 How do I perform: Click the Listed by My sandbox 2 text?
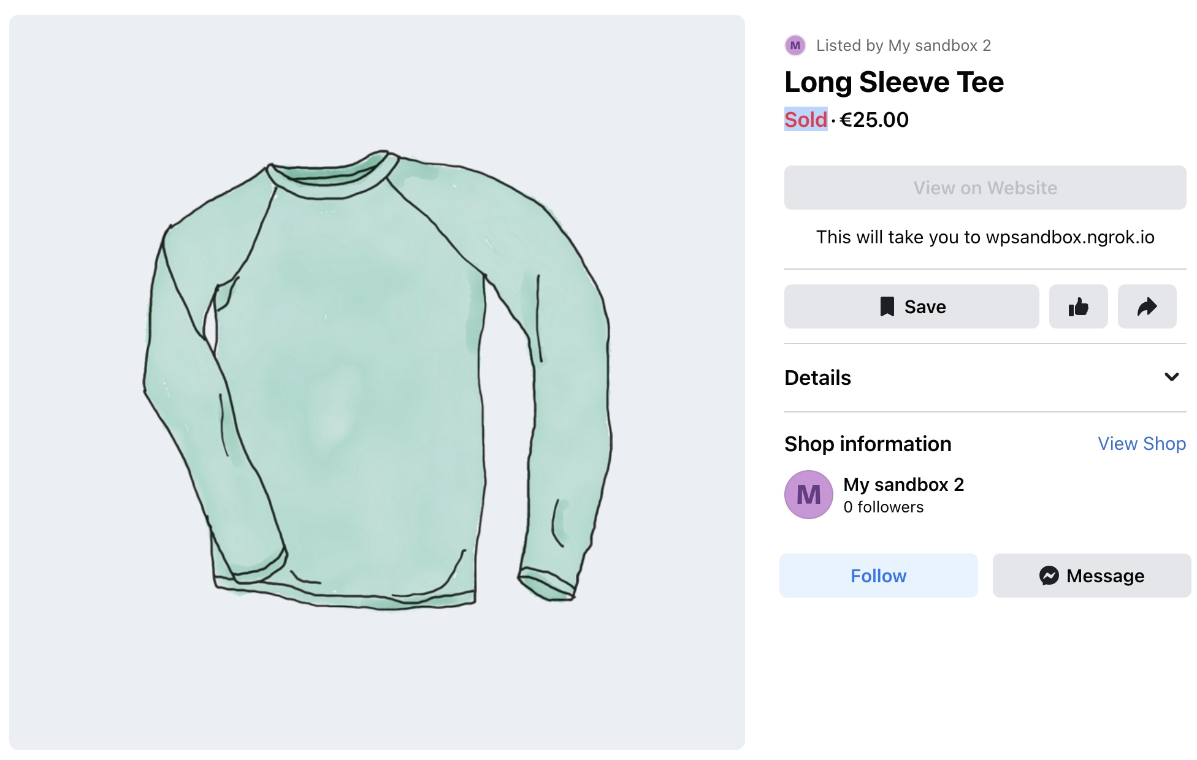[903, 45]
